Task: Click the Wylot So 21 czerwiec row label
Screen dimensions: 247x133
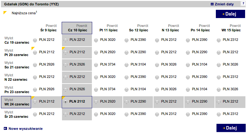Action: coord(17,65)
